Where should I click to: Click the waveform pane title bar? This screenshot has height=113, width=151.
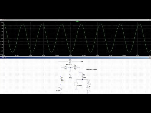(75, 20)
